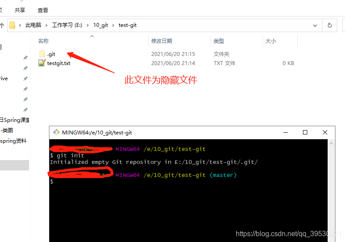This screenshot has width=345, height=242.
Task: Sort by 修改日期 column header
Action: [162, 41]
